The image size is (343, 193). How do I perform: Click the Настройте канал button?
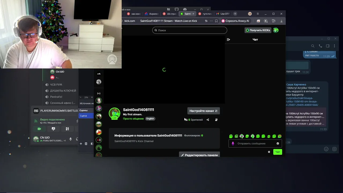(x=203, y=111)
